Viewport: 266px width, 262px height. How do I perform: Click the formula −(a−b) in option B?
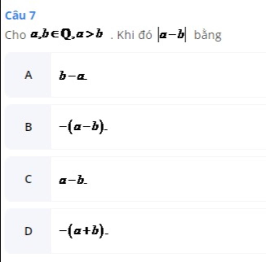(x=83, y=127)
